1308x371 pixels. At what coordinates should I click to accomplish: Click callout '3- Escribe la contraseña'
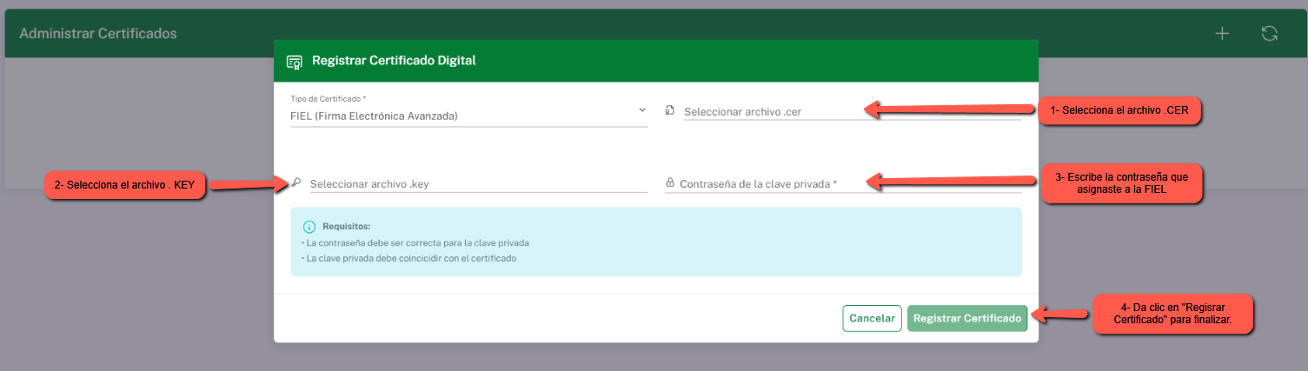click(x=1121, y=182)
